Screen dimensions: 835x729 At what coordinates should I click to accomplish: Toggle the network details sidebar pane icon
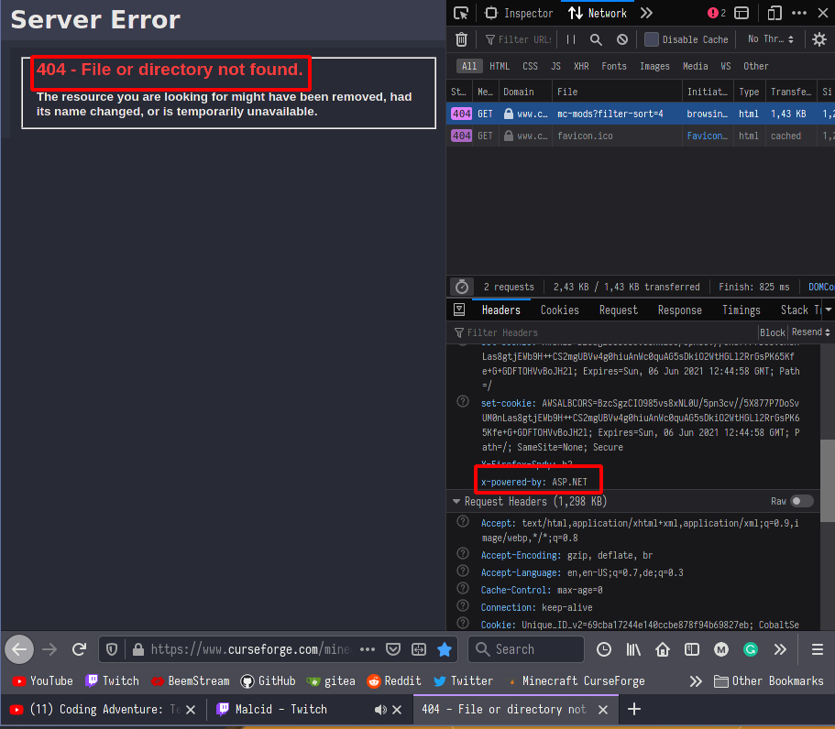pos(459,310)
